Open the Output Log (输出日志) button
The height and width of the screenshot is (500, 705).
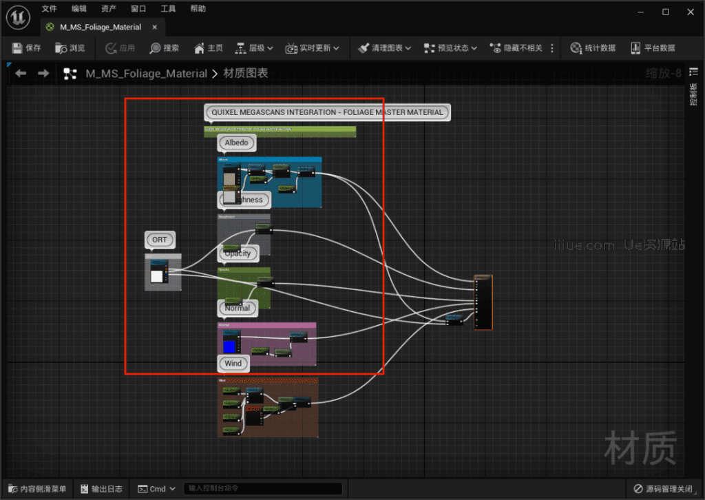(x=101, y=489)
